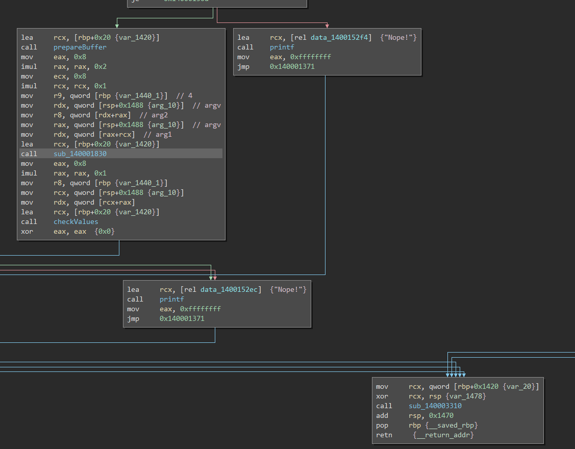Select the '// 4' comment

click(184, 96)
